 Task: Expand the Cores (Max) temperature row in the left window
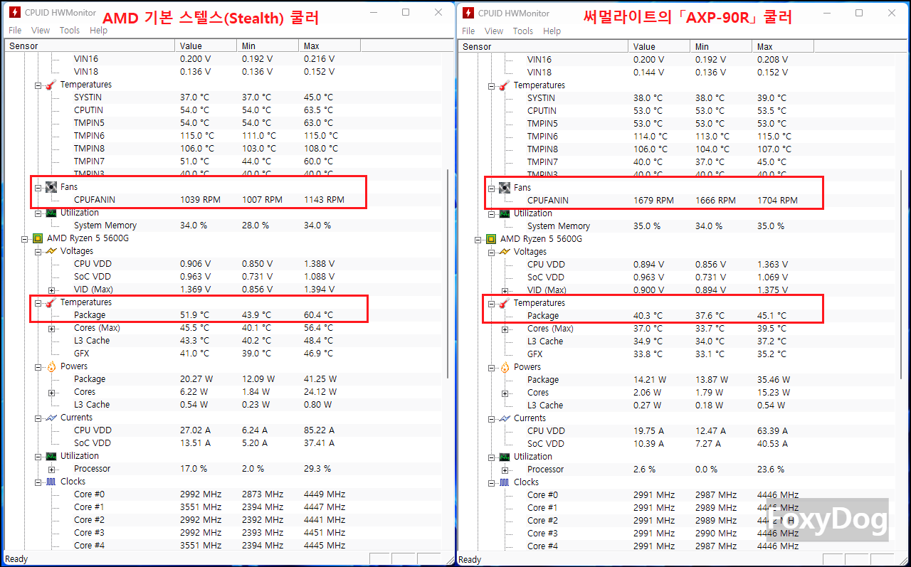51,329
